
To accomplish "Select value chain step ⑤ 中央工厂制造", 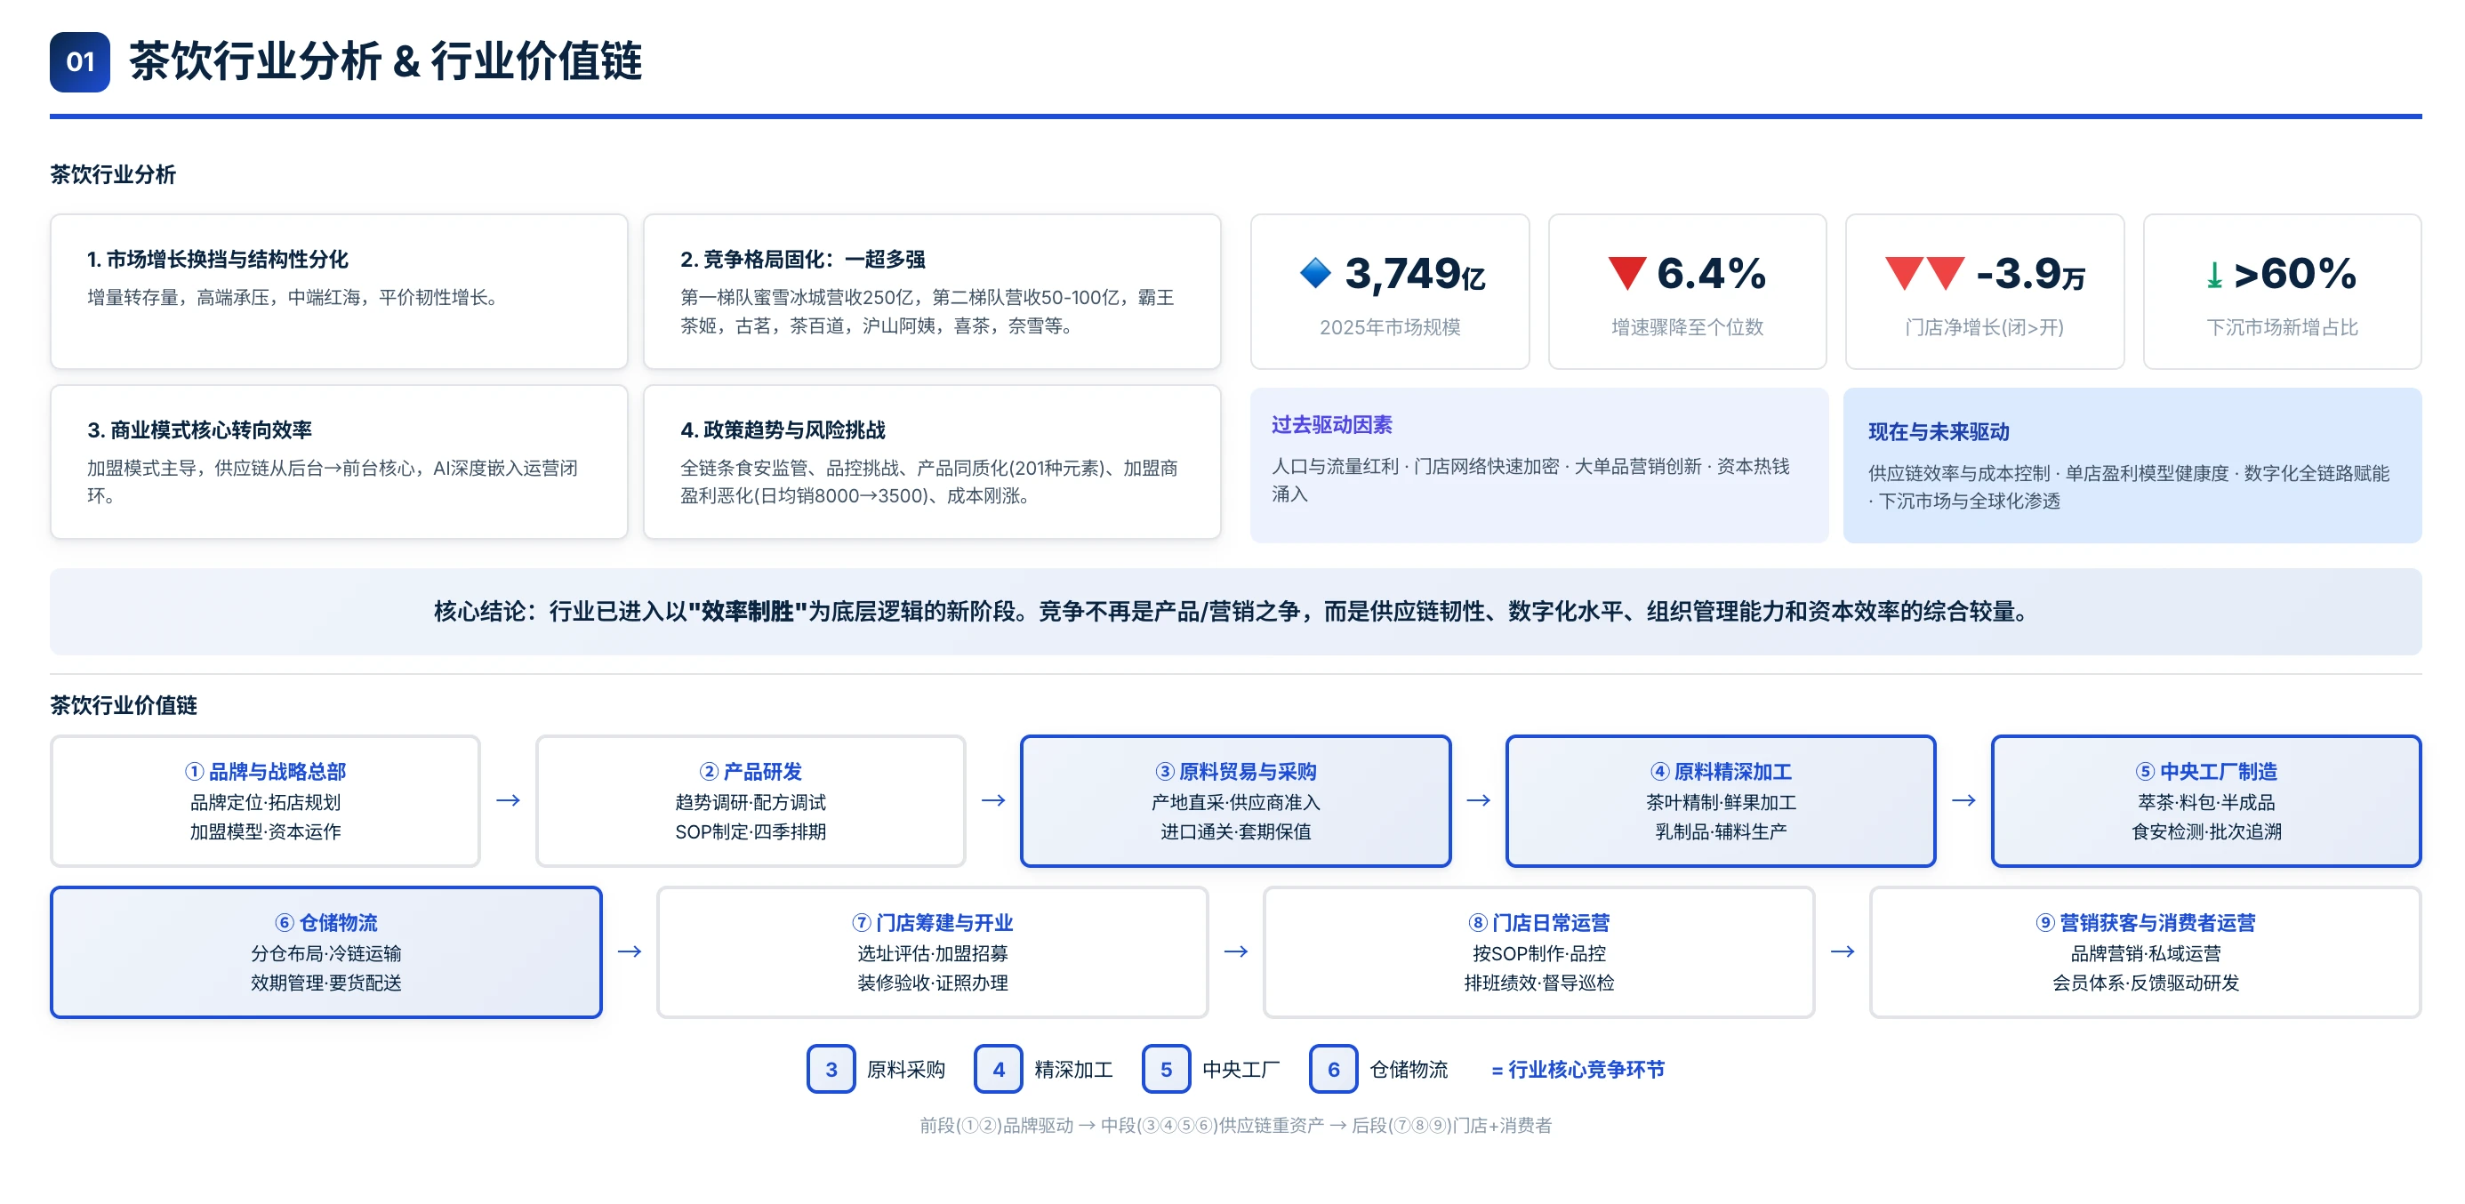I will click(2206, 801).
